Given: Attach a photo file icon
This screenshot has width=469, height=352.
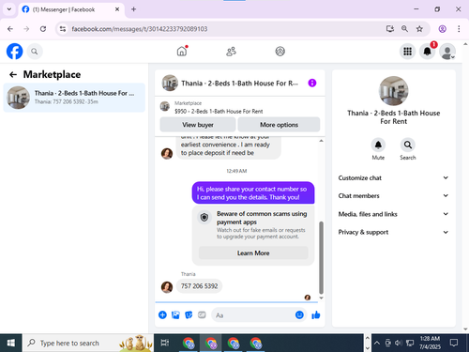Looking at the screenshot, I should (175, 314).
